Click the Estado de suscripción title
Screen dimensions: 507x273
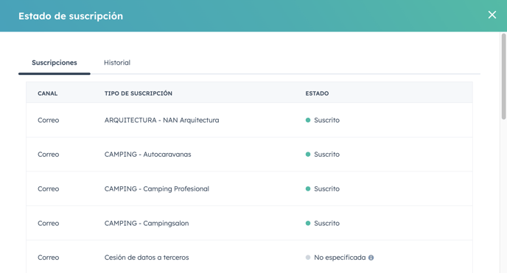[x=71, y=15]
